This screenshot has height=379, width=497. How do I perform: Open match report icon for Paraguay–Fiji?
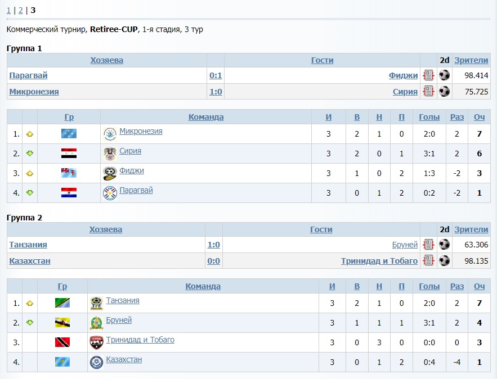point(428,75)
